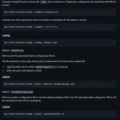120x120 pixels.
Task: Click the paragraph about glob paths to convert
Action: click(x=44, y=20)
